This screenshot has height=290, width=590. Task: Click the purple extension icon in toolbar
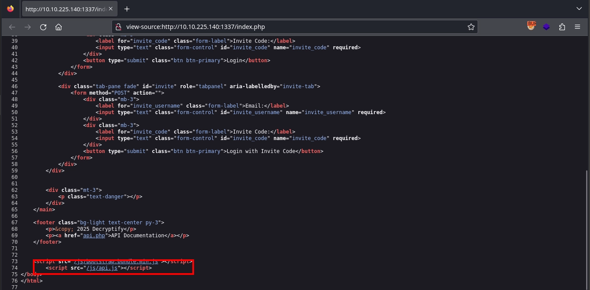pos(546,27)
